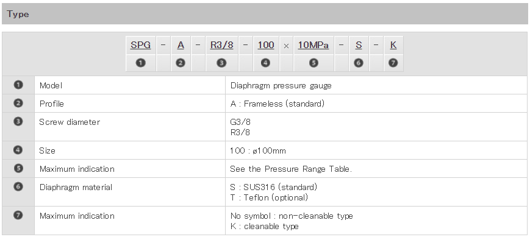This screenshot has height=237, width=530.
Task: Click number 4 marker under 100
Action: [266, 63]
